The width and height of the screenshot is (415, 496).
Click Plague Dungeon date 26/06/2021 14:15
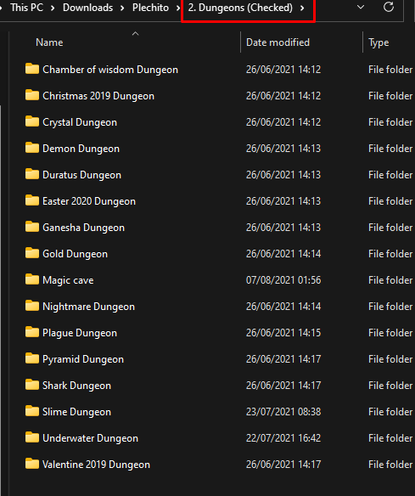click(283, 332)
